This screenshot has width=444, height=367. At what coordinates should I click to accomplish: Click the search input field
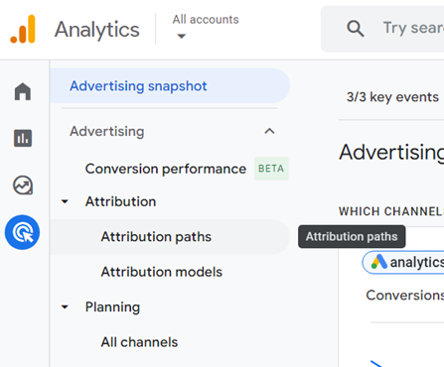pyautogui.click(x=382, y=29)
